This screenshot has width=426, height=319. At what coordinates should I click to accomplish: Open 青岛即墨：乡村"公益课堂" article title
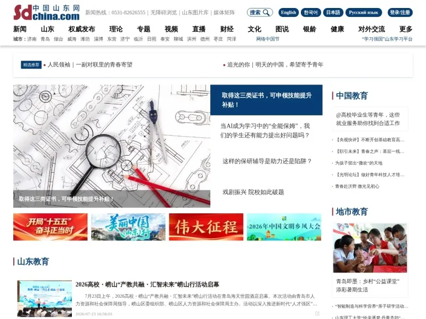368,286
